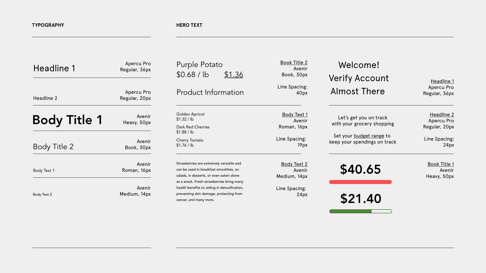The height and width of the screenshot is (273, 486).
Task: Open the underlined budget range link
Action: [x=369, y=136]
